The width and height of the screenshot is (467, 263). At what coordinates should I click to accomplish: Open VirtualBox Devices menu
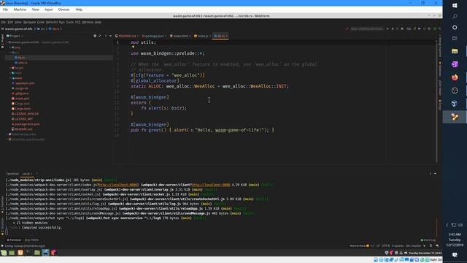pyautogui.click(x=63, y=9)
